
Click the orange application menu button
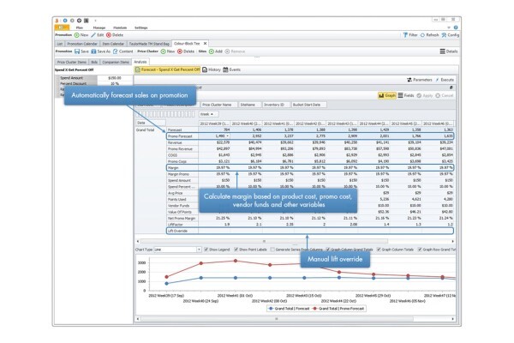click(62, 27)
